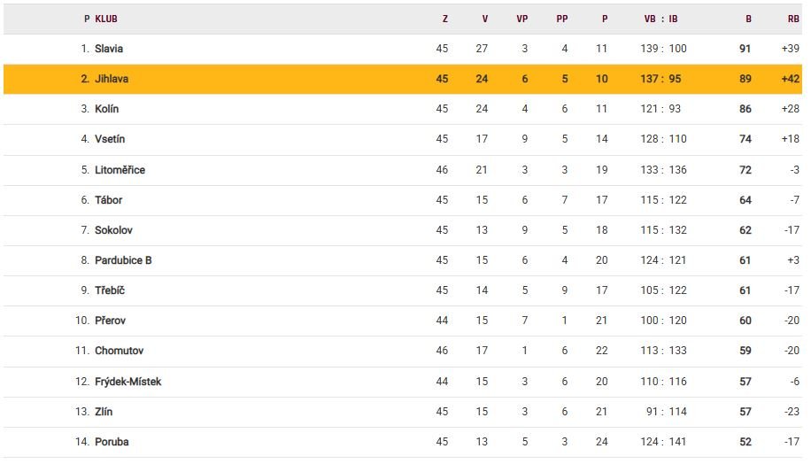This screenshot has width=811, height=464.
Task: Click Slavia's 91 points value
Action: point(745,49)
